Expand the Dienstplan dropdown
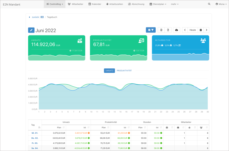Screen dimensions: 229x151 pos(158,4)
